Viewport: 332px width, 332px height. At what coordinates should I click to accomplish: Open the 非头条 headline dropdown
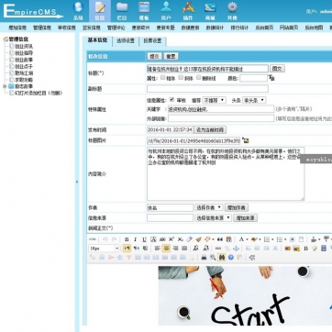[x=254, y=100]
